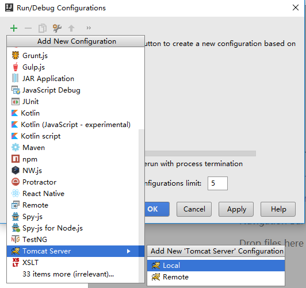The width and height of the screenshot is (306, 288).
Task: Choose Remote Tomcat Server configuration
Action: coord(216,277)
